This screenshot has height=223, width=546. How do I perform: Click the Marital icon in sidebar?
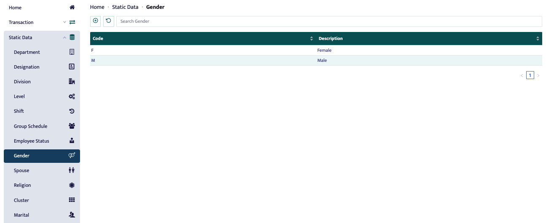coord(72,215)
